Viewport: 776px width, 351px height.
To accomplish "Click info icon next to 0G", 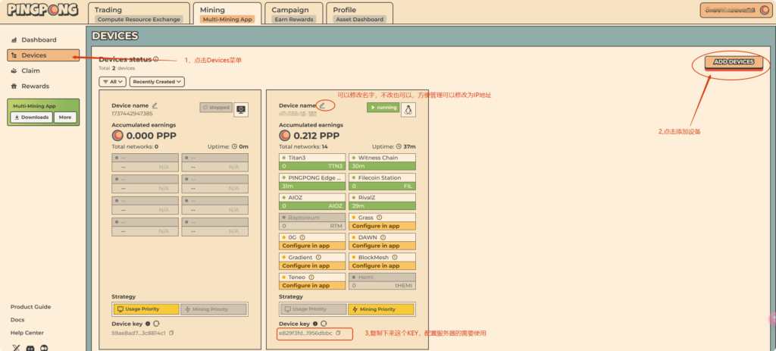I will point(302,237).
